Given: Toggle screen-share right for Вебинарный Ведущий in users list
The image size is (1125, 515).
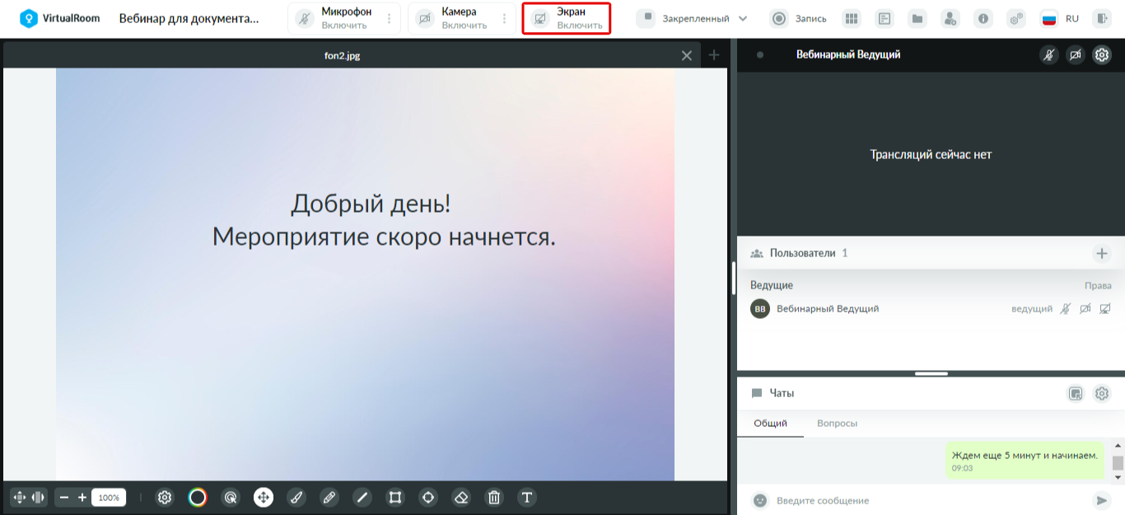Looking at the screenshot, I should point(1105,309).
